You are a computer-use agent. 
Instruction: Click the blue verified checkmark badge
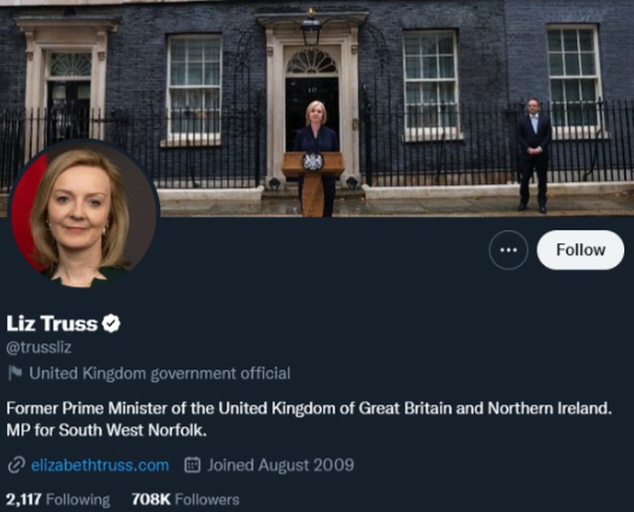coord(111,323)
